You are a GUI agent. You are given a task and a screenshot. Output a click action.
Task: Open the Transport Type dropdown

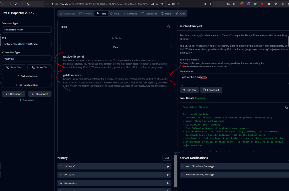coord(27,30)
